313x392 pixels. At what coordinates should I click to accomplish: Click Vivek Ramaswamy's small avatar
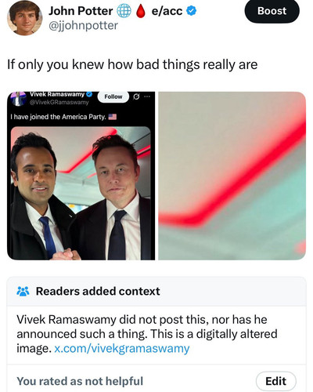(17, 99)
